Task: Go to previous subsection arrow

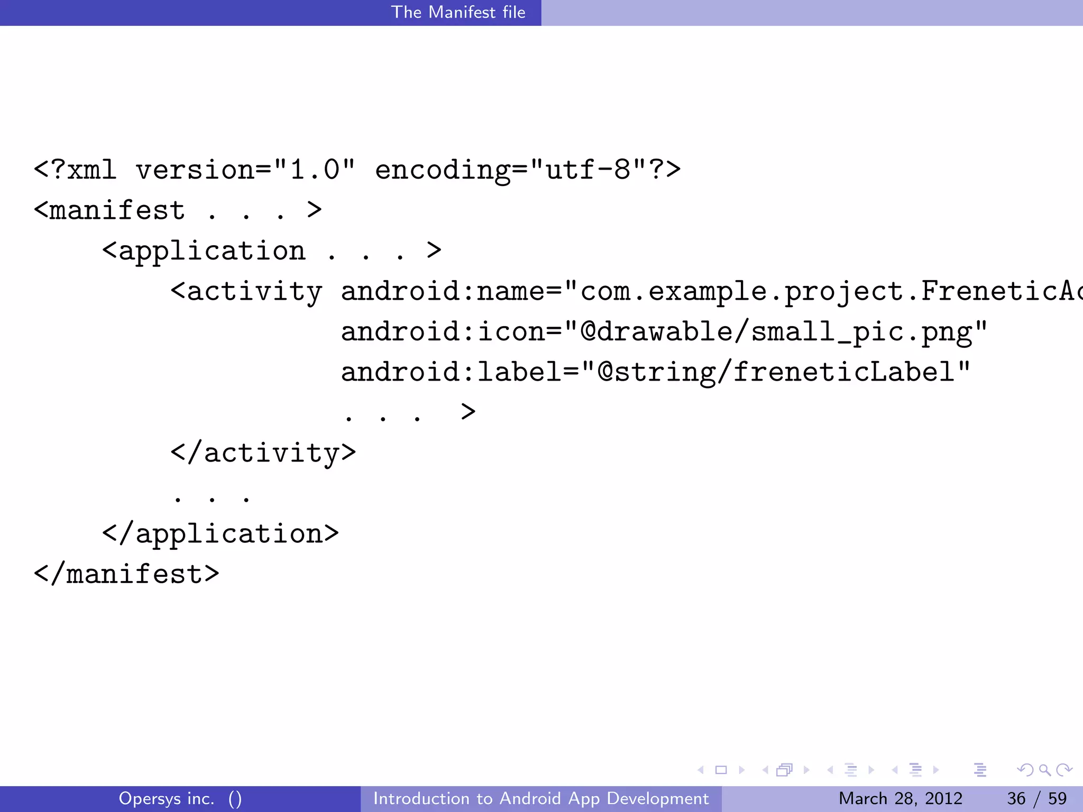Action: (830, 770)
